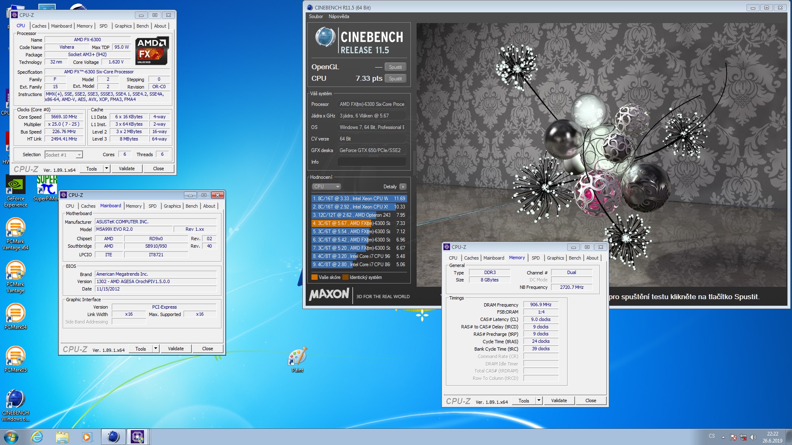Open CPU-Z CPU window title icon menu
This screenshot has width=792, height=445.
tap(14, 15)
